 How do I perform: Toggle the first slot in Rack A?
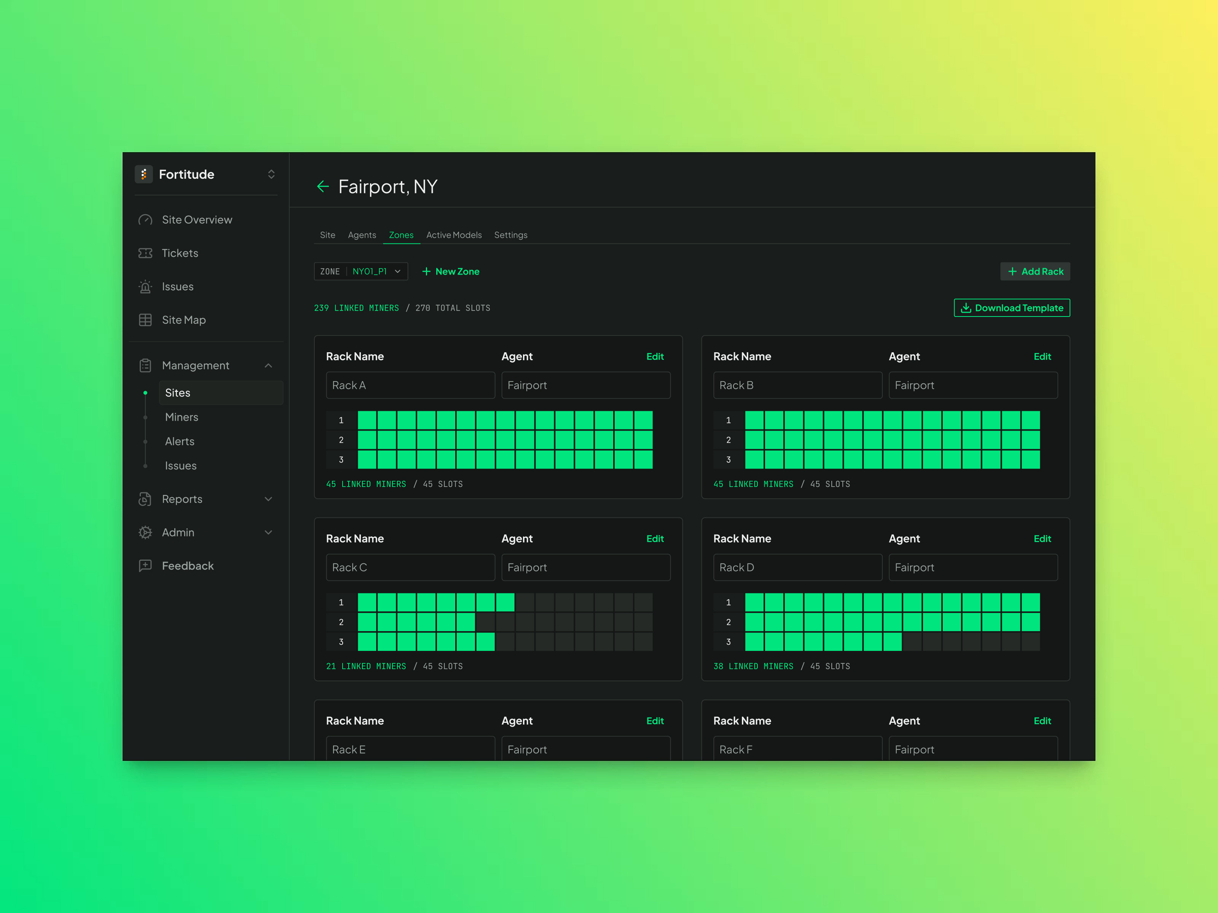pos(366,420)
